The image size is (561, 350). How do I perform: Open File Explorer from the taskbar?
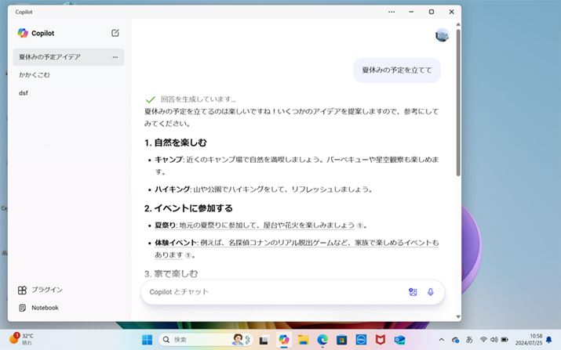[x=303, y=340]
